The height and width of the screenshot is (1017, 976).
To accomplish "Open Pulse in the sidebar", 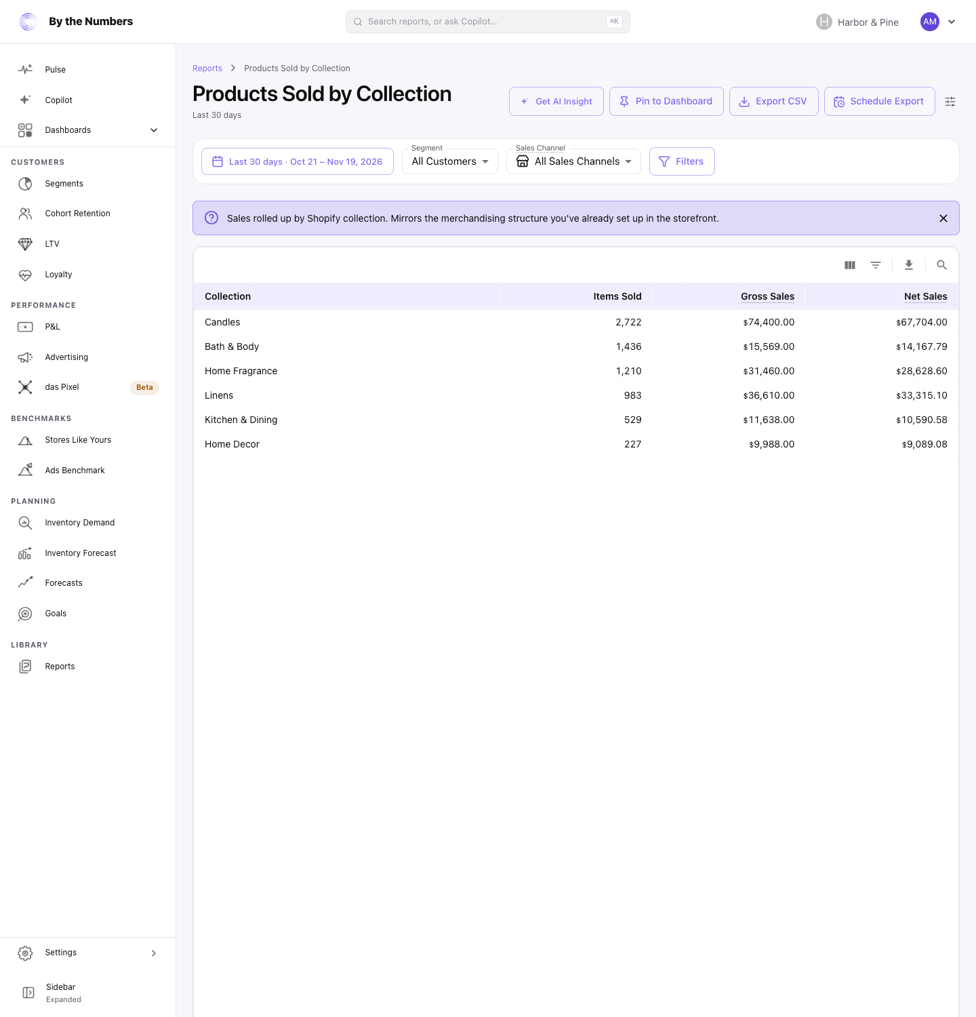I will [x=88, y=70].
